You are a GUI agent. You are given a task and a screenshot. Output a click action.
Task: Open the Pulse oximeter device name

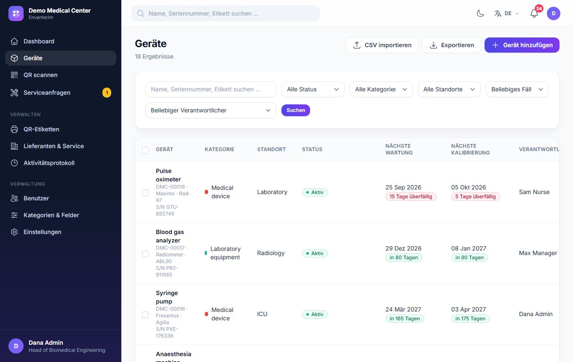[169, 175]
